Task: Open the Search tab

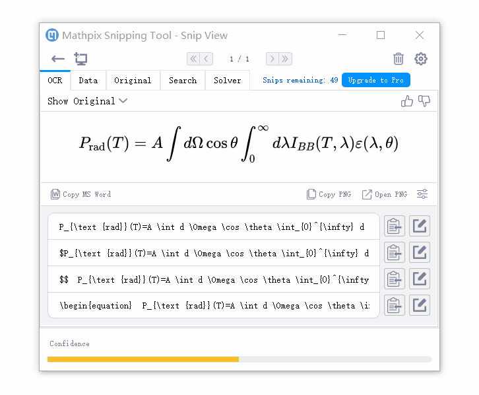Action: 183,81
